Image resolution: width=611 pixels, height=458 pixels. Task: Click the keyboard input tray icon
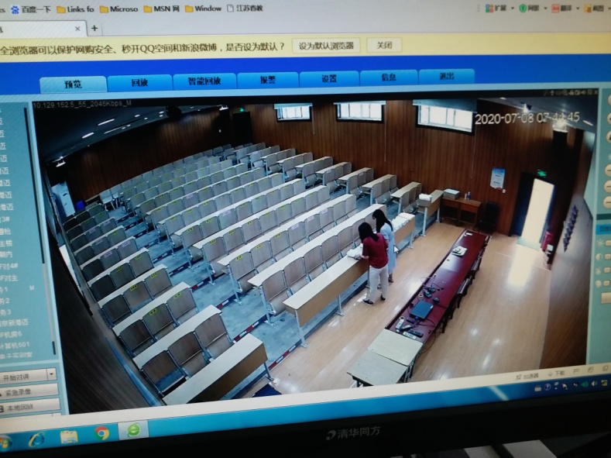click(x=537, y=388)
